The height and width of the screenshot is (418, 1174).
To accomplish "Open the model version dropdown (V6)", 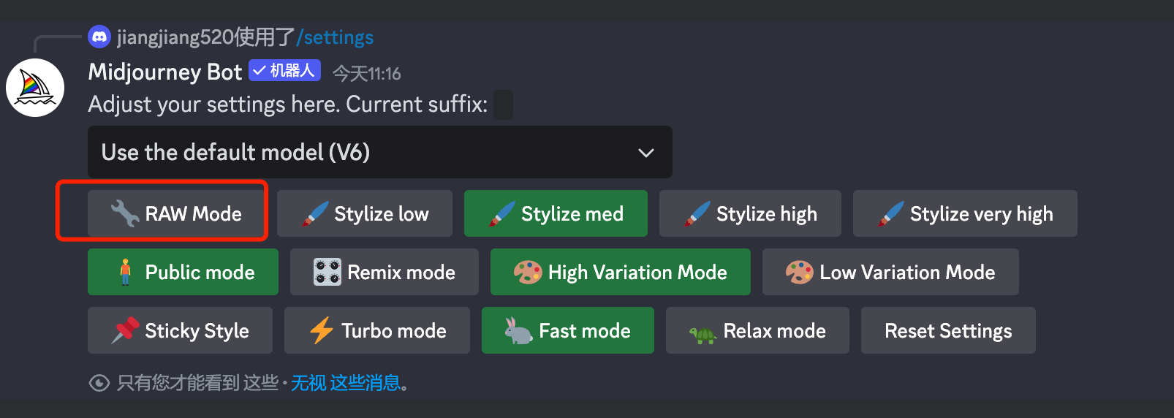I will pyautogui.click(x=380, y=152).
